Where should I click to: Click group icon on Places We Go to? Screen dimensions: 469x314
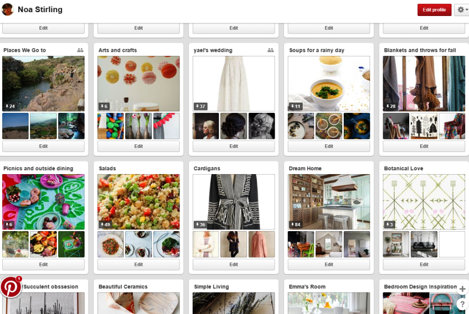80,50
